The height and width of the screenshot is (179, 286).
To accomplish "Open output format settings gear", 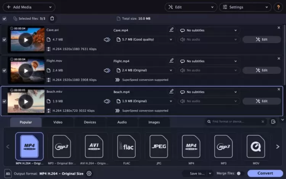I will tap(89, 174).
